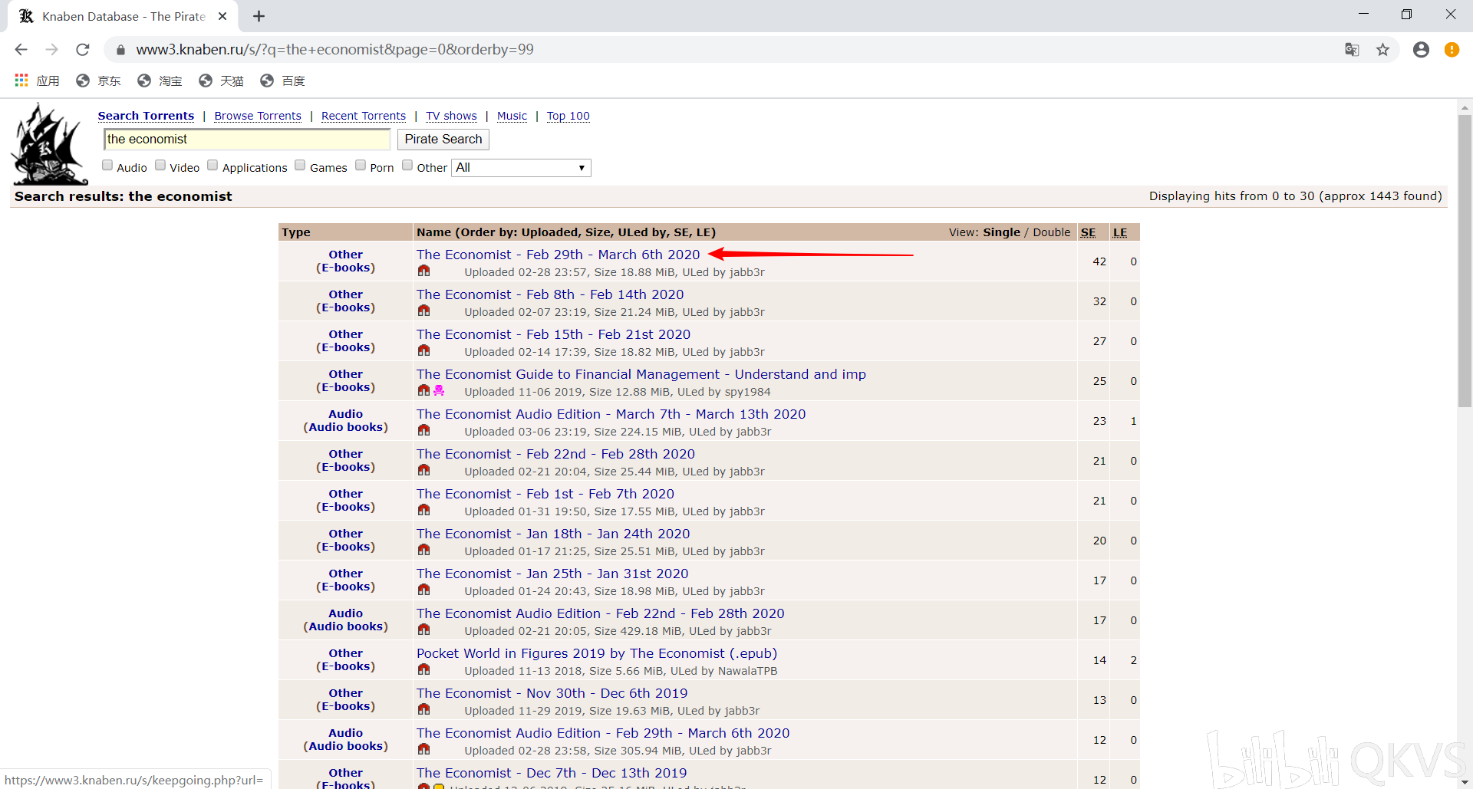This screenshot has width=1473, height=789.
Task: Open the 百度 bookmark
Action: tap(283, 81)
